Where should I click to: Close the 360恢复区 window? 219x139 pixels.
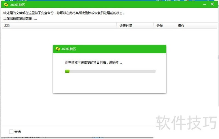212,4
